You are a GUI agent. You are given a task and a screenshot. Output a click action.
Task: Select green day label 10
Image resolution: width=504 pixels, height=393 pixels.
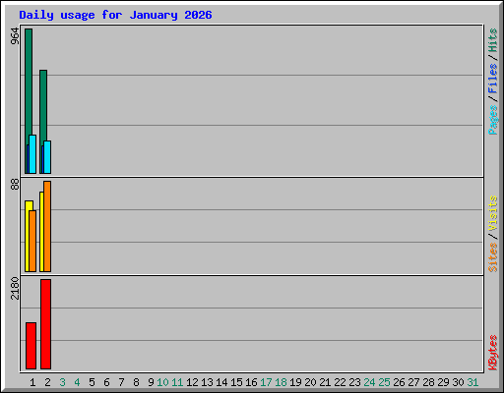(x=162, y=382)
